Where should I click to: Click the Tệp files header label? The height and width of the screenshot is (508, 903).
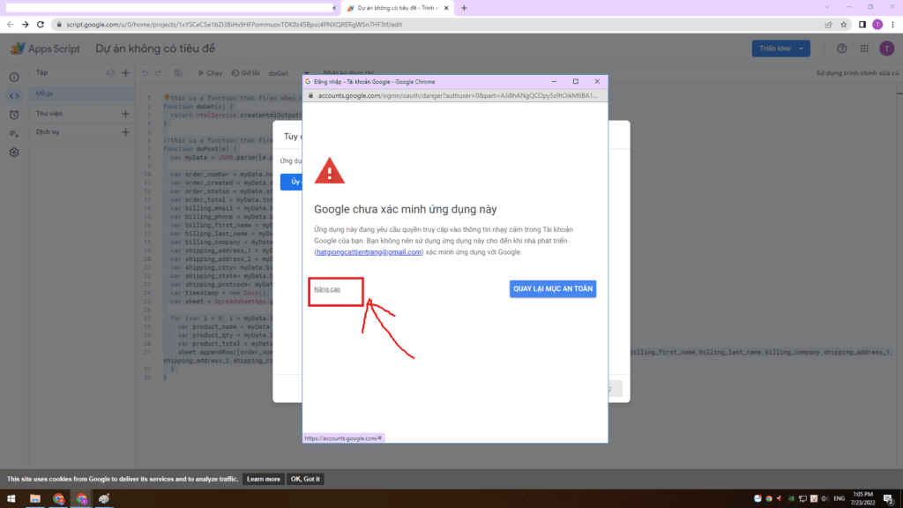pyautogui.click(x=42, y=73)
